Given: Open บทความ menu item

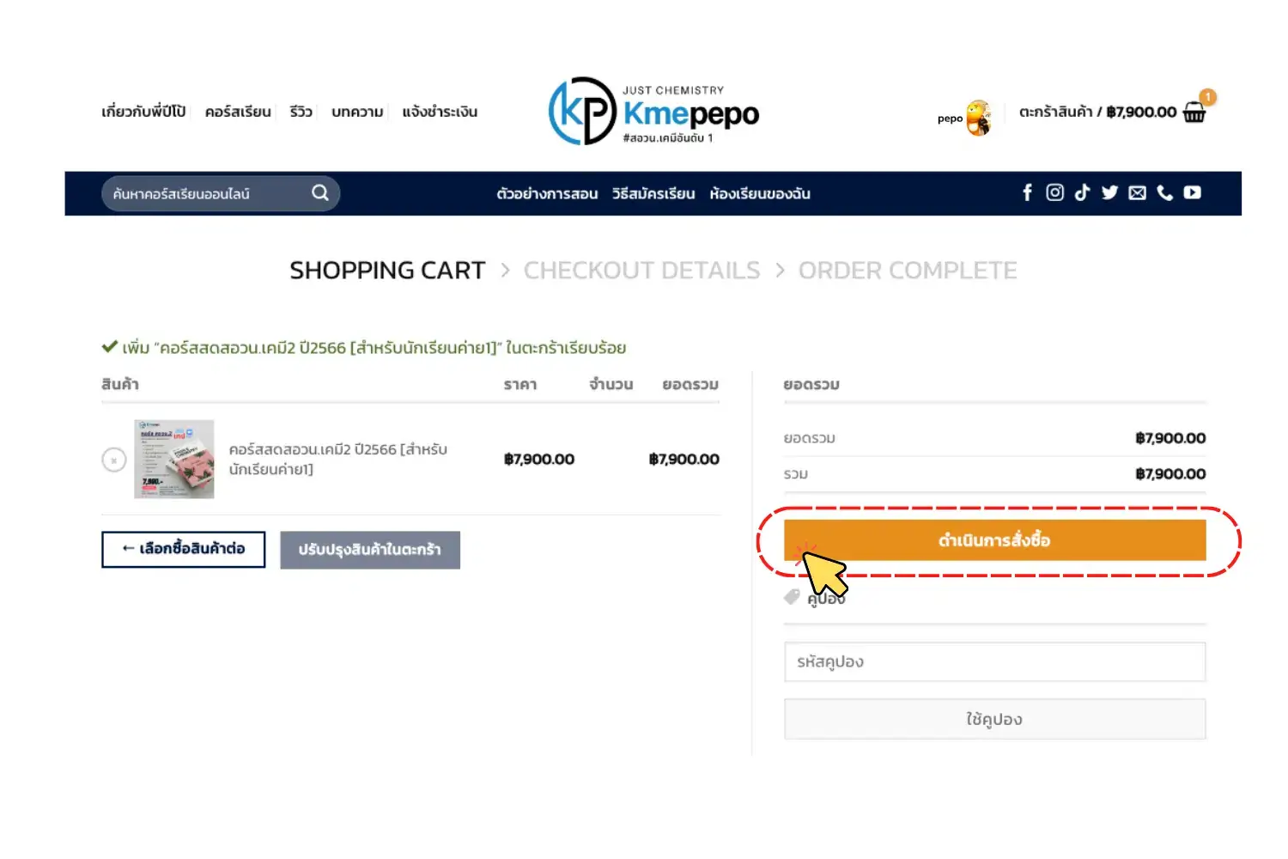Looking at the screenshot, I should [357, 112].
